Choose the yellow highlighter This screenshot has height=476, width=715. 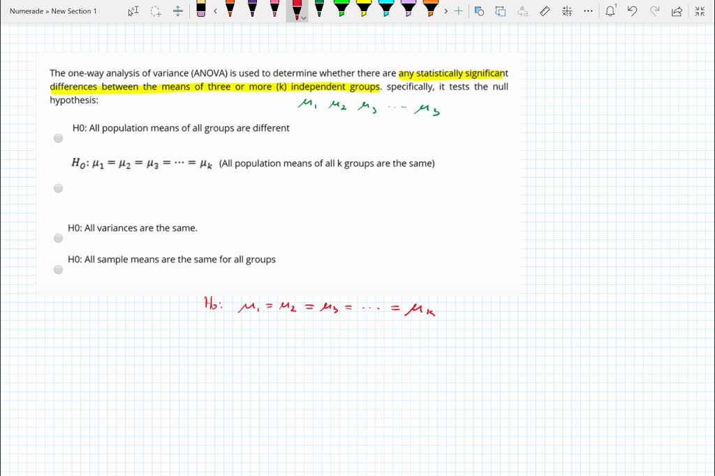pyautogui.click(x=362, y=10)
